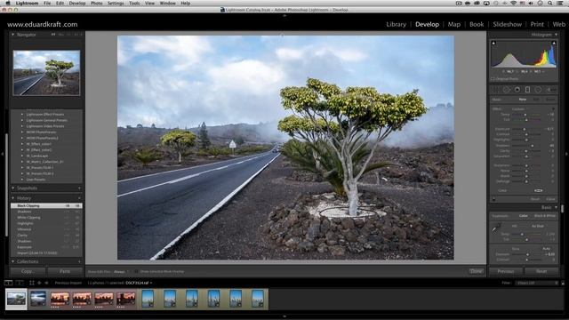Click the second window display icon
569x320 pixels.
click(20, 283)
